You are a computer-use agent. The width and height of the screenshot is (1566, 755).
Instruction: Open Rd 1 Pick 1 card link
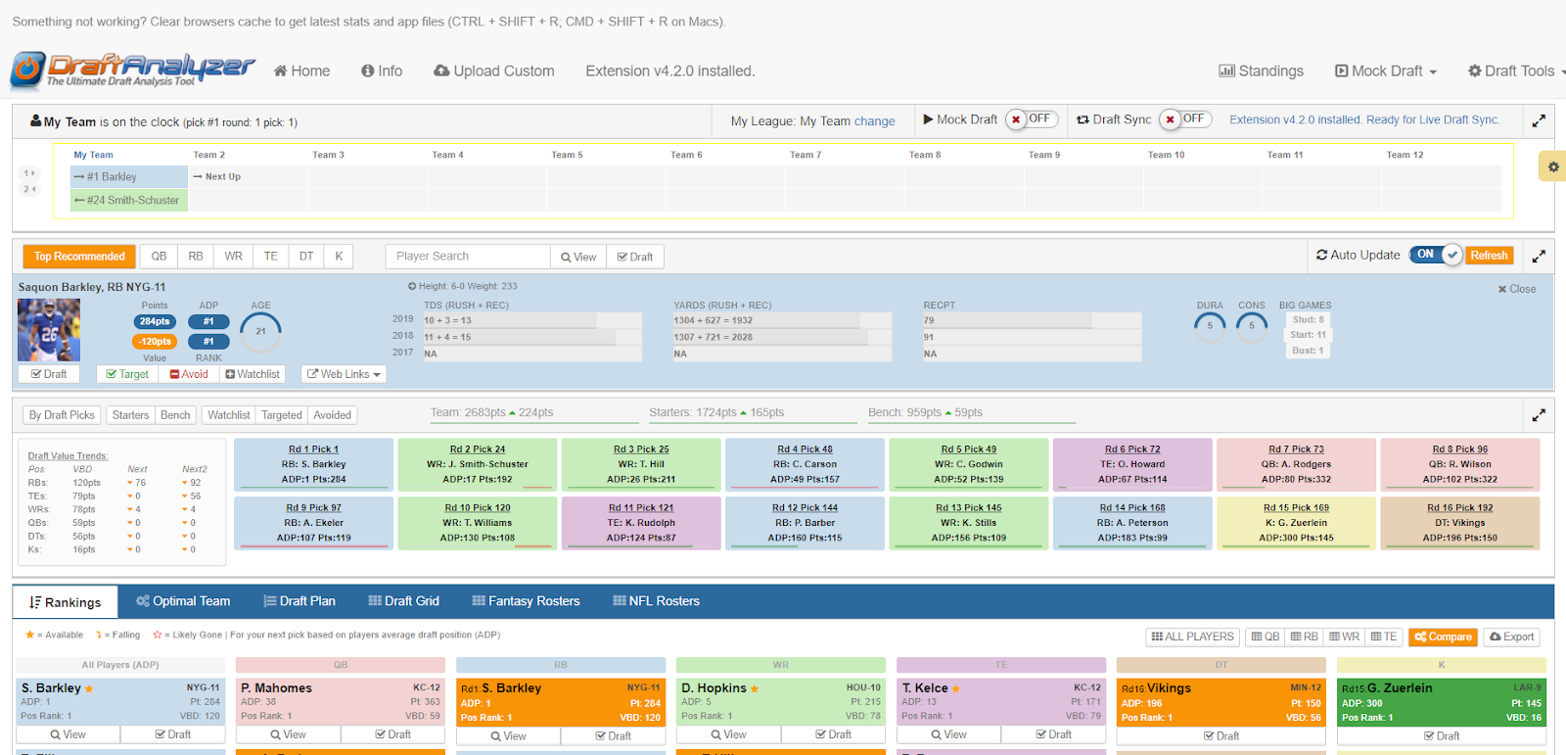[313, 449]
